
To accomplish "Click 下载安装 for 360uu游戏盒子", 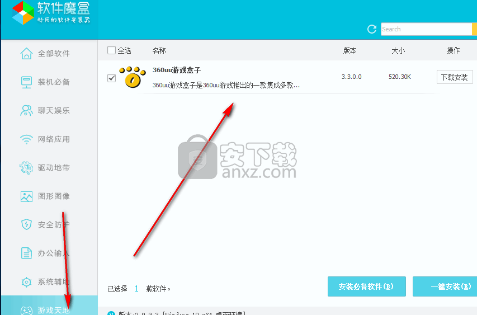I will click(455, 77).
